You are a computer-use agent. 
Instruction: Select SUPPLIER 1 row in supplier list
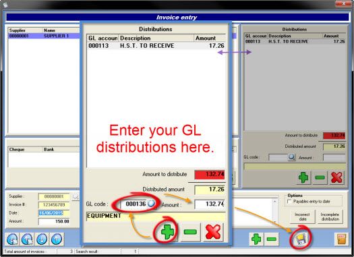44,36
